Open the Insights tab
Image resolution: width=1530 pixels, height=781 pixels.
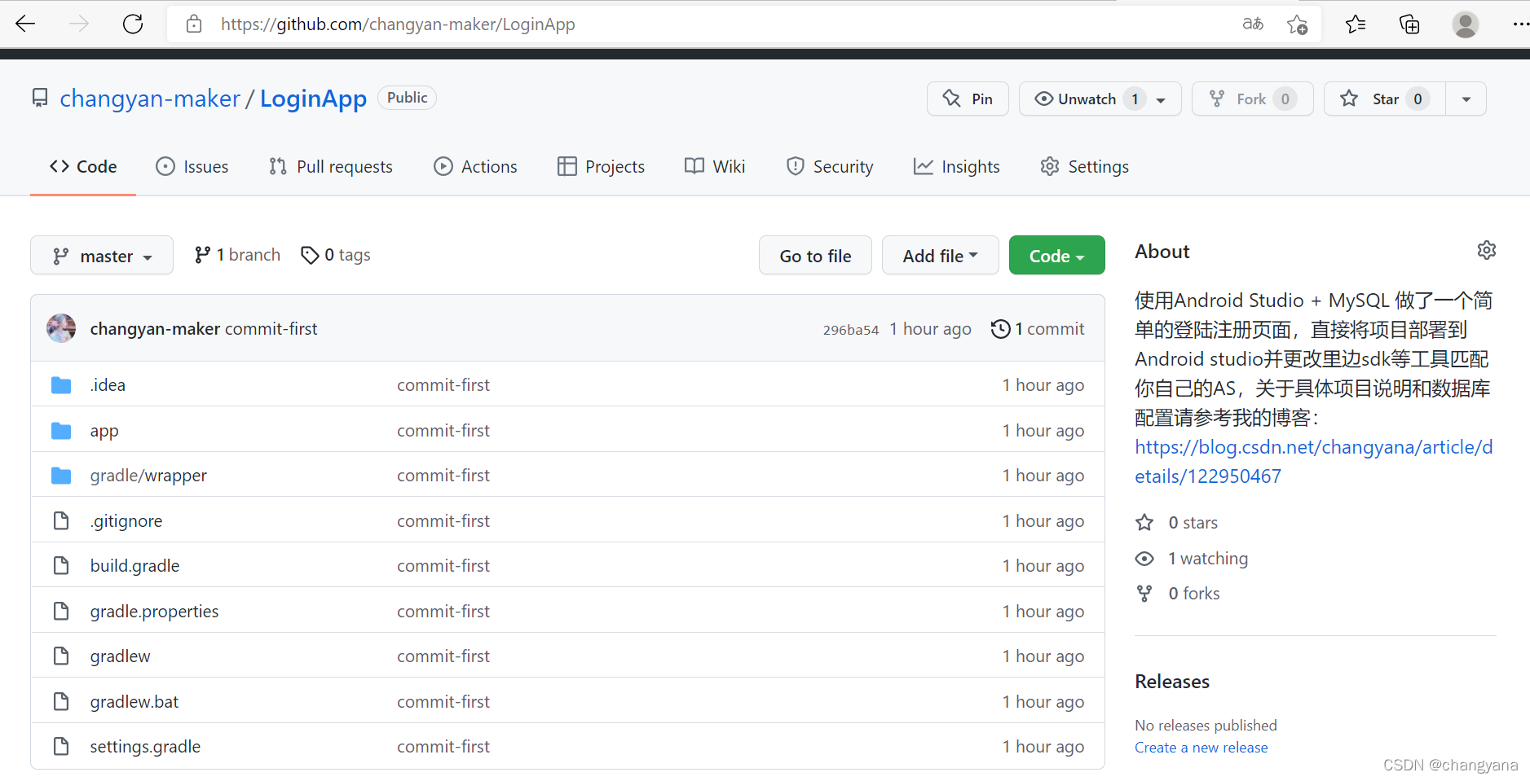pos(957,167)
